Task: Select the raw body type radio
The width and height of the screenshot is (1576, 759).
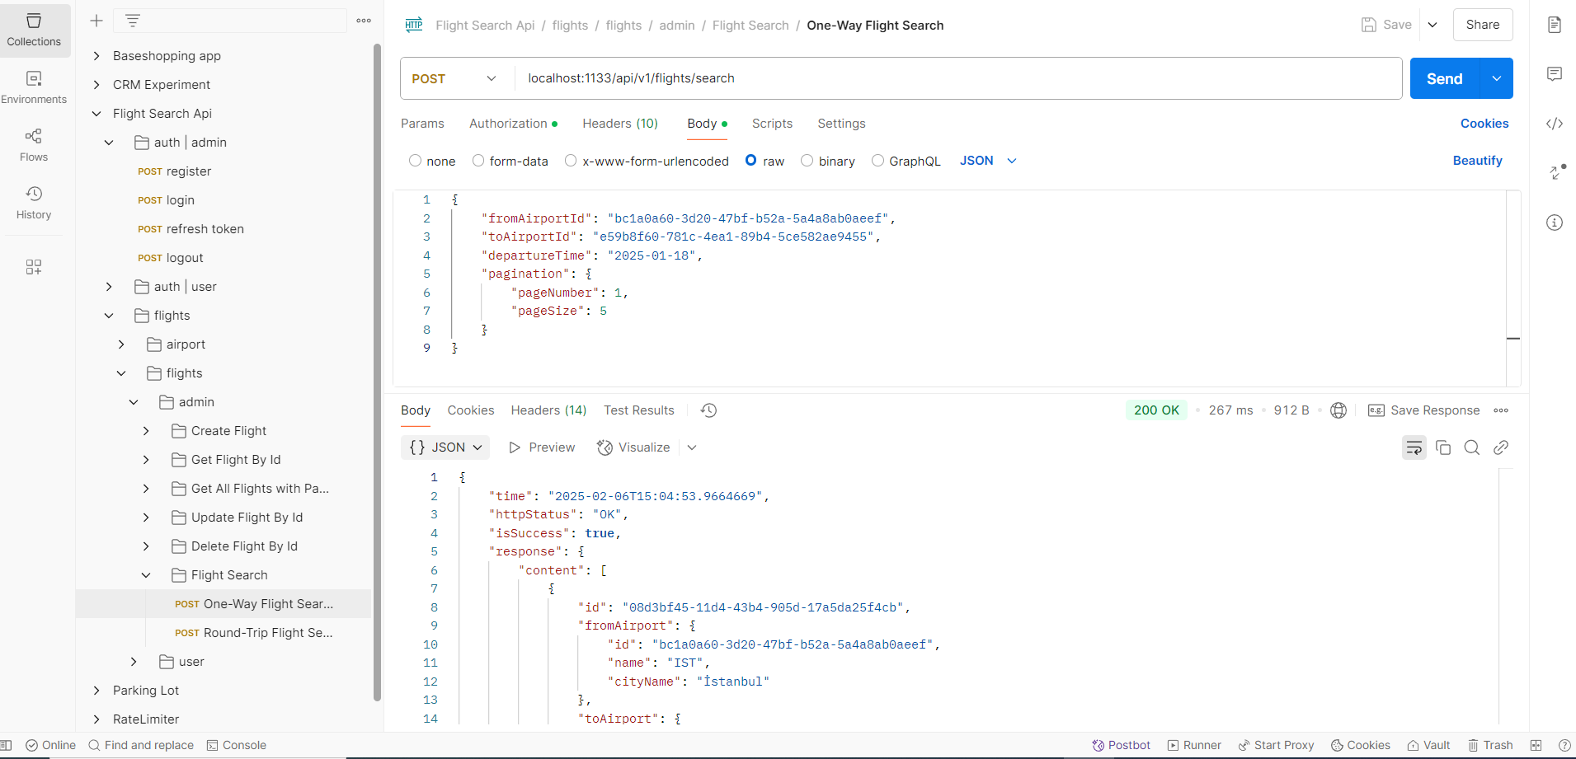Action: tap(751, 161)
